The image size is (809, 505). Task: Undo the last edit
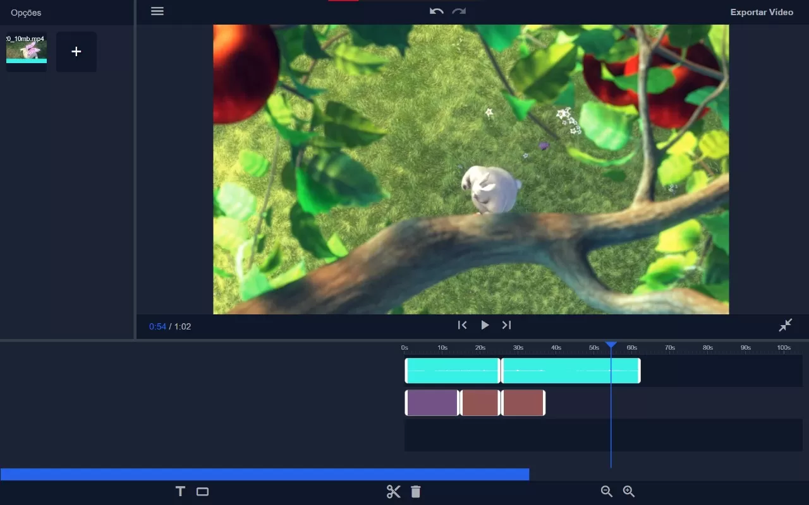pyautogui.click(x=436, y=11)
